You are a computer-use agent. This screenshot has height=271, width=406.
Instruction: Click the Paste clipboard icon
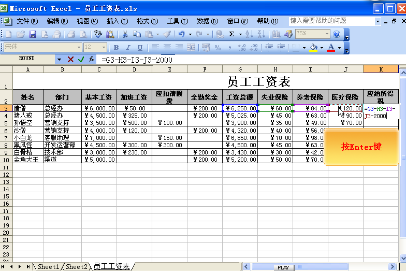pyautogui.click(x=149, y=34)
